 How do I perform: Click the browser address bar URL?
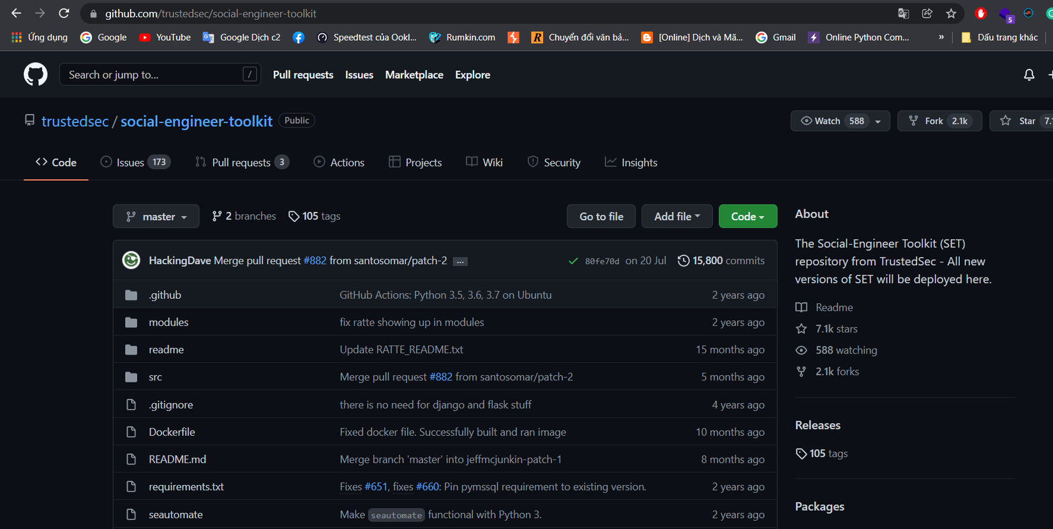click(211, 13)
